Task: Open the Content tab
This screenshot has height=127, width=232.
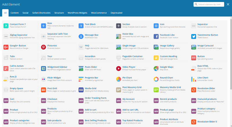Action: 14,13
